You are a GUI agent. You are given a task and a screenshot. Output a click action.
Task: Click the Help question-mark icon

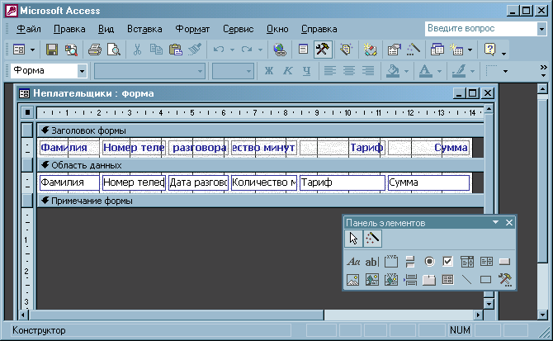click(x=490, y=50)
